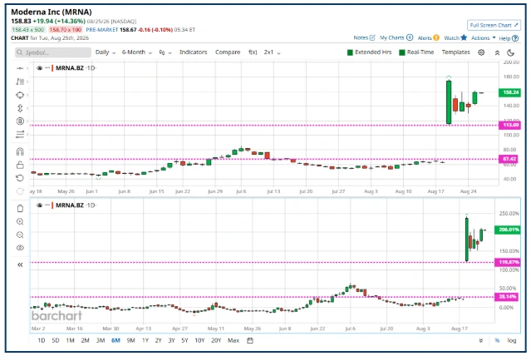The height and width of the screenshot is (356, 531).
Task: Click the zoom in magnifier icon
Action: [x=20, y=221]
